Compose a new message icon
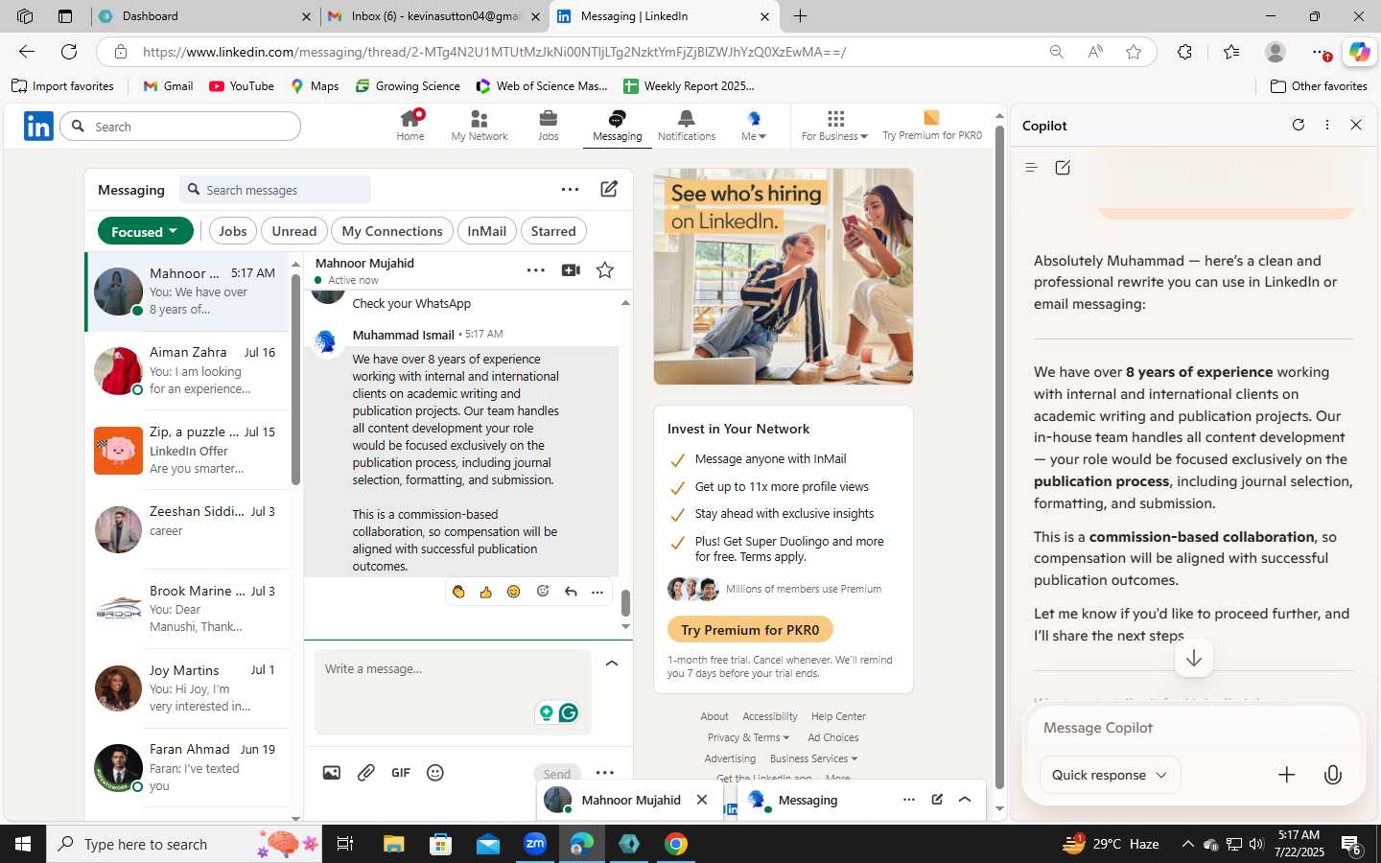Image resolution: width=1381 pixels, height=863 pixels. pos(609,189)
